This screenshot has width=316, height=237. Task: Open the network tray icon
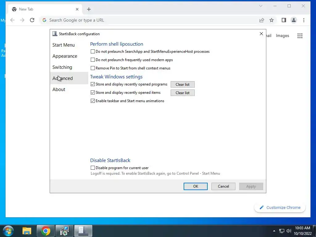click(282, 231)
